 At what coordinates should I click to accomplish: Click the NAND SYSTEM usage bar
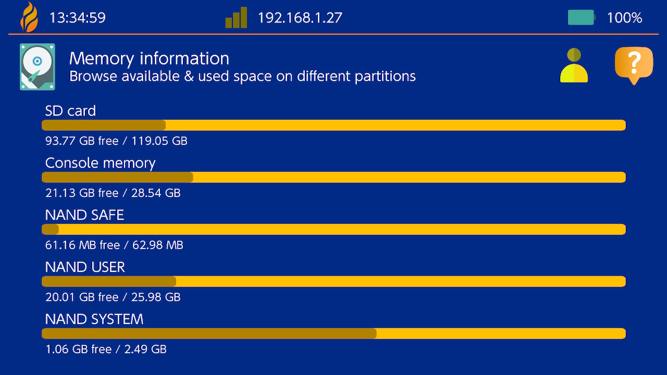pyautogui.click(x=333, y=334)
